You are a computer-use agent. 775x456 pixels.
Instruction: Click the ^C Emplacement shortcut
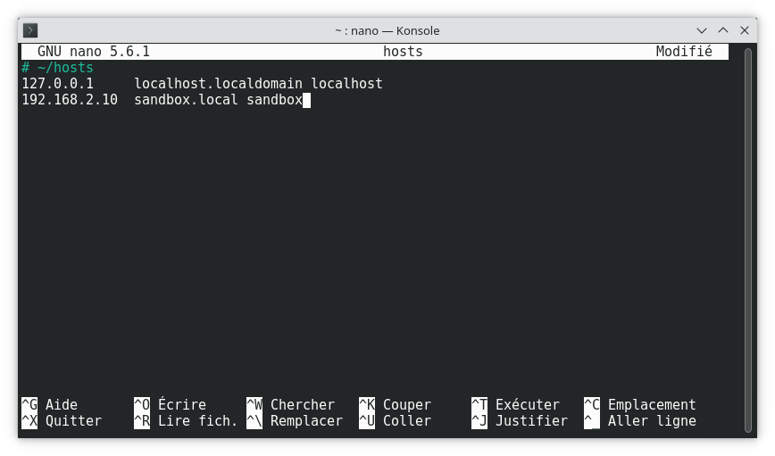[x=640, y=404]
